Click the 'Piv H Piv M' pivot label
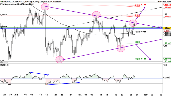This screenshot has width=171, height=96. tap(140, 32)
